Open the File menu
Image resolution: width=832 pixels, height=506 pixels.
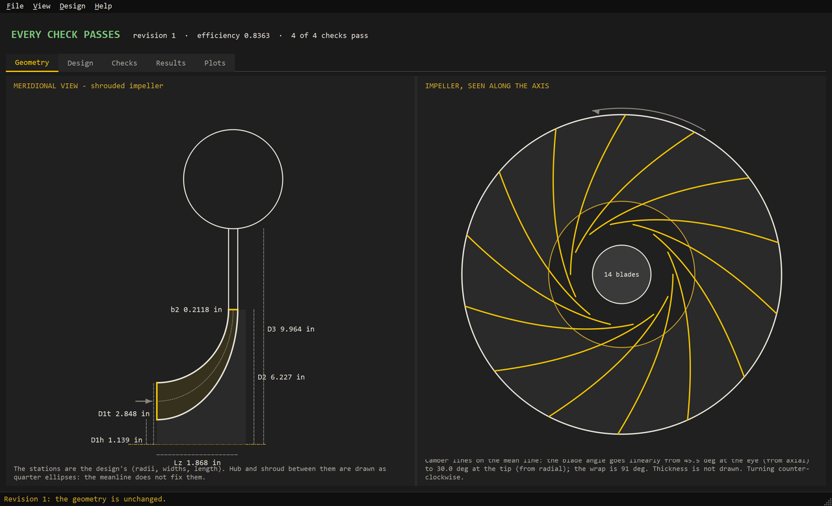pyautogui.click(x=15, y=6)
